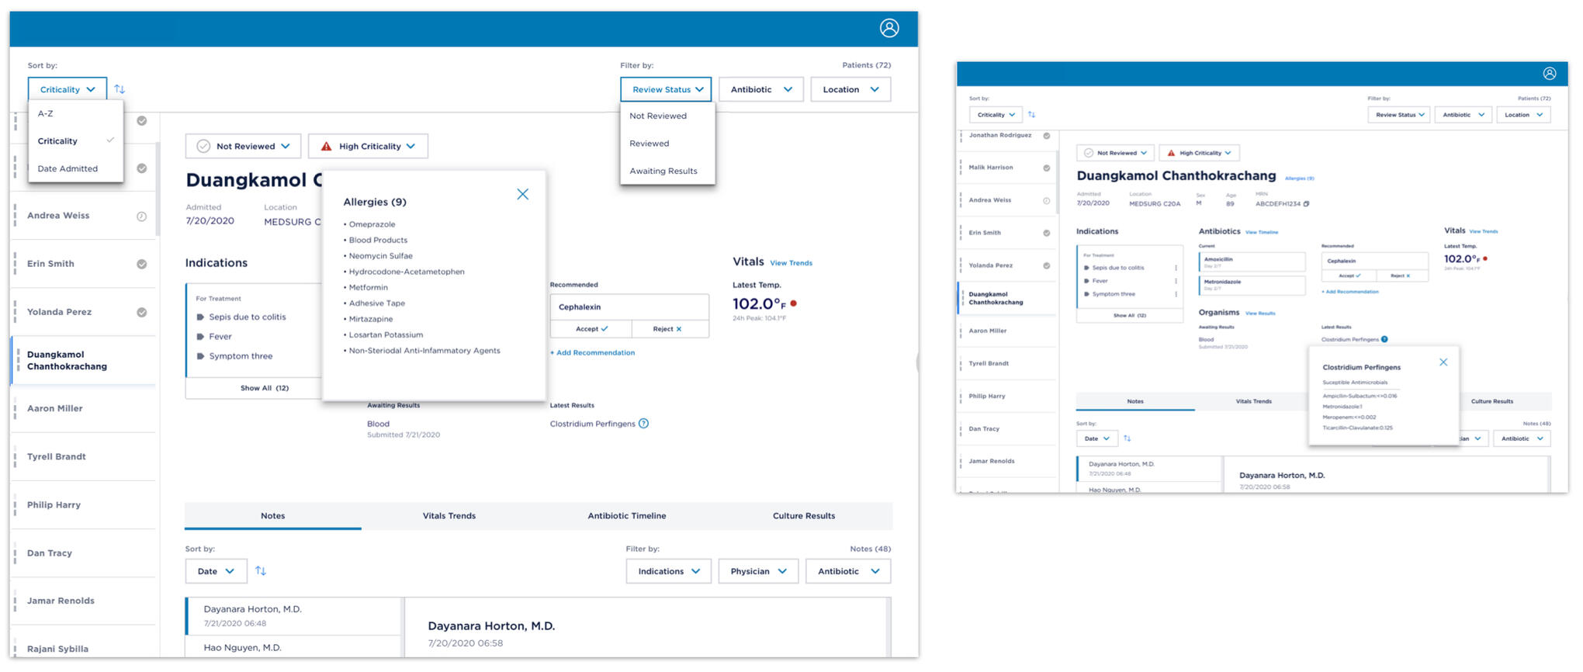Click copy icon beside MRN ABCDEFH1234
Image resolution: width=1583 pixels, height=672 pixels.
point(1306,204)
